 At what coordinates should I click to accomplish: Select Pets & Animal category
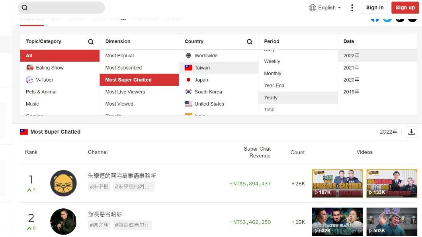[x=60, y=92]
